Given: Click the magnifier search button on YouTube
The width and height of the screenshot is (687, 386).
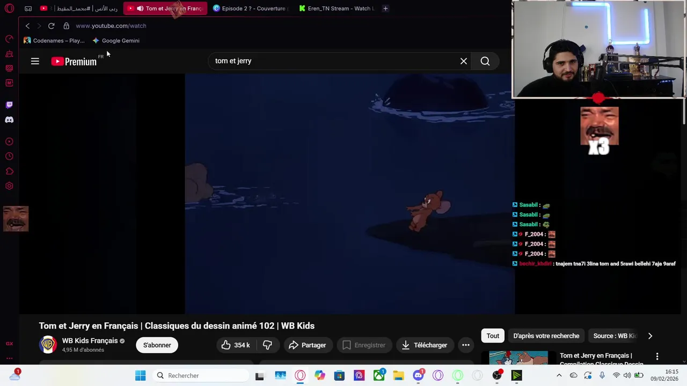Looking at the screenshot, I should (x=485, y=61).
